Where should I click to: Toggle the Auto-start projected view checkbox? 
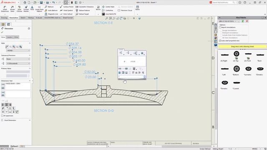(x=220, y=41)
